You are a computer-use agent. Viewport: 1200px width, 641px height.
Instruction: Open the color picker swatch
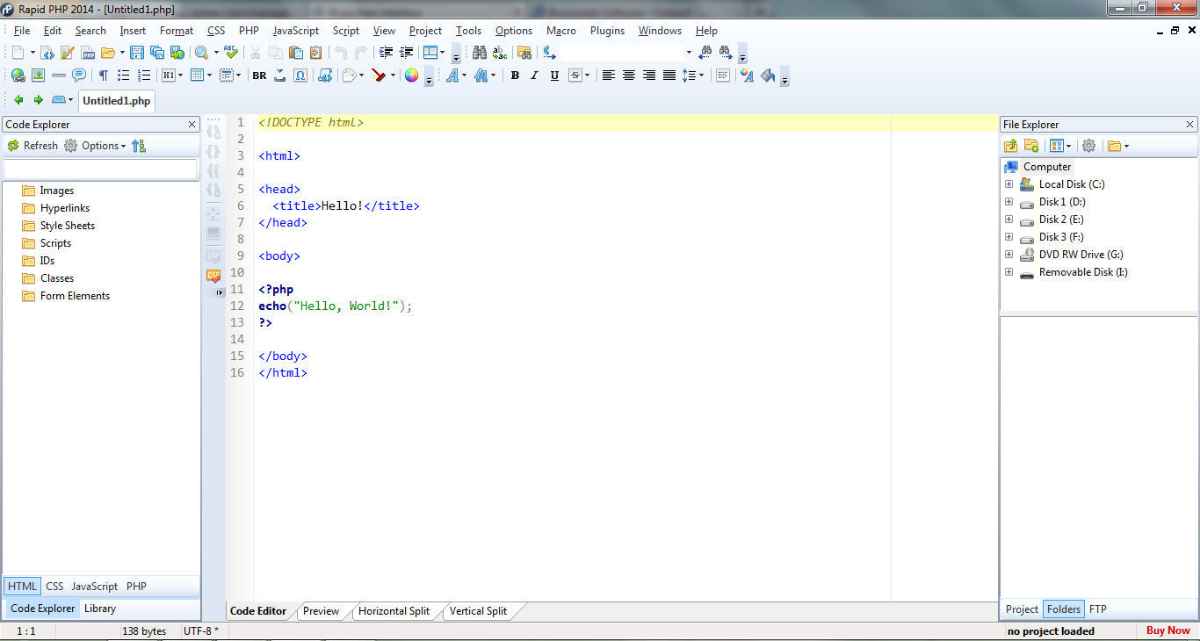[411, 76]
